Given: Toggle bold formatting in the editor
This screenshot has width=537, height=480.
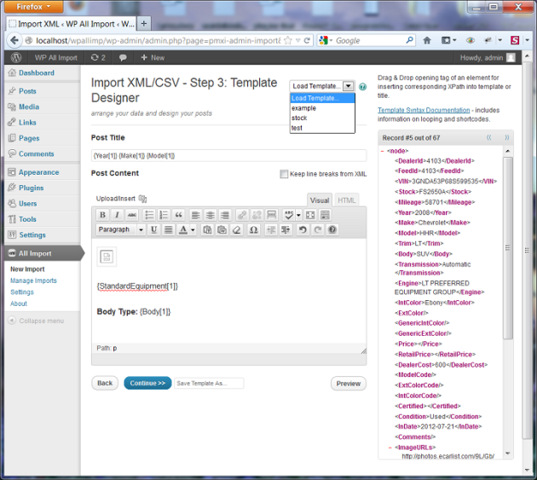Looking at the screenshot, I should pyautogui.click(x=102, y=215).
